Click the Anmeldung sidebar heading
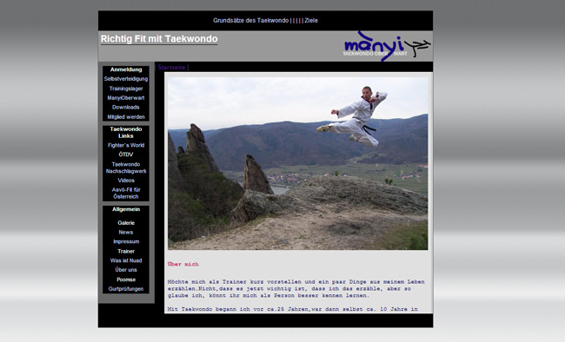The width and height of the screenshot is (565, 342). [x=126, y=69]
